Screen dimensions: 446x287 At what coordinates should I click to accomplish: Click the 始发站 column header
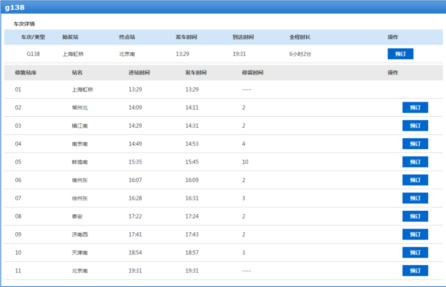(x=70, y=37)
